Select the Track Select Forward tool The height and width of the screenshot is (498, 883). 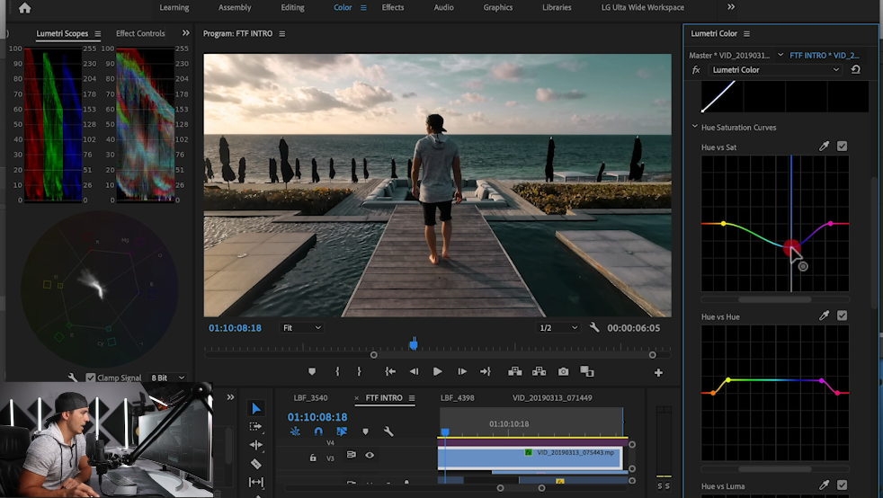[x=256, y=426]
